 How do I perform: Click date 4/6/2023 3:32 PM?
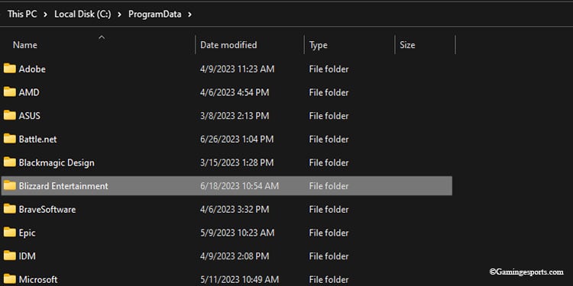[235, 209]
